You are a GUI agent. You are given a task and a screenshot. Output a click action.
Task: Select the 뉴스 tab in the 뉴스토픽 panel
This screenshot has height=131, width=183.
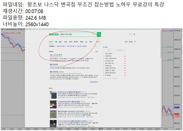tap(109, 50)
